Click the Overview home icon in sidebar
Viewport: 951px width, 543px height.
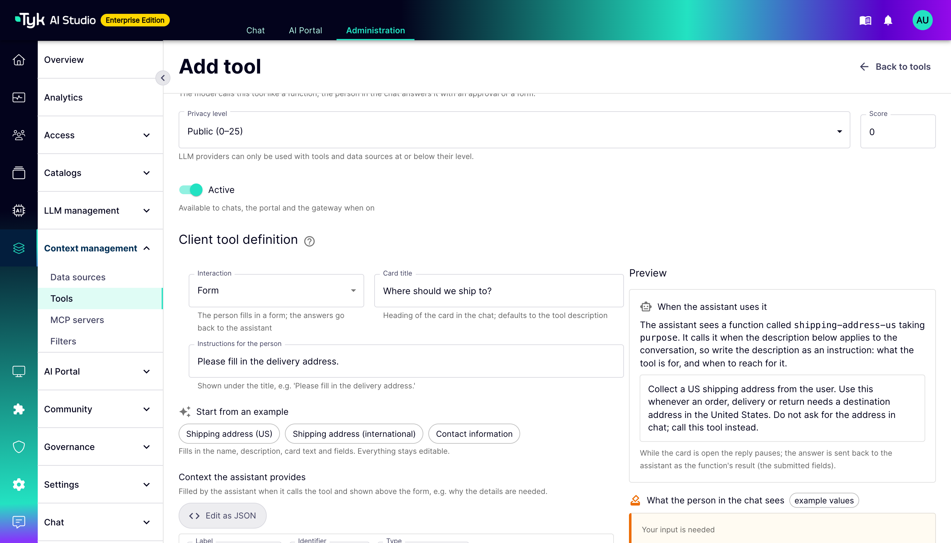tap(19, 60)
